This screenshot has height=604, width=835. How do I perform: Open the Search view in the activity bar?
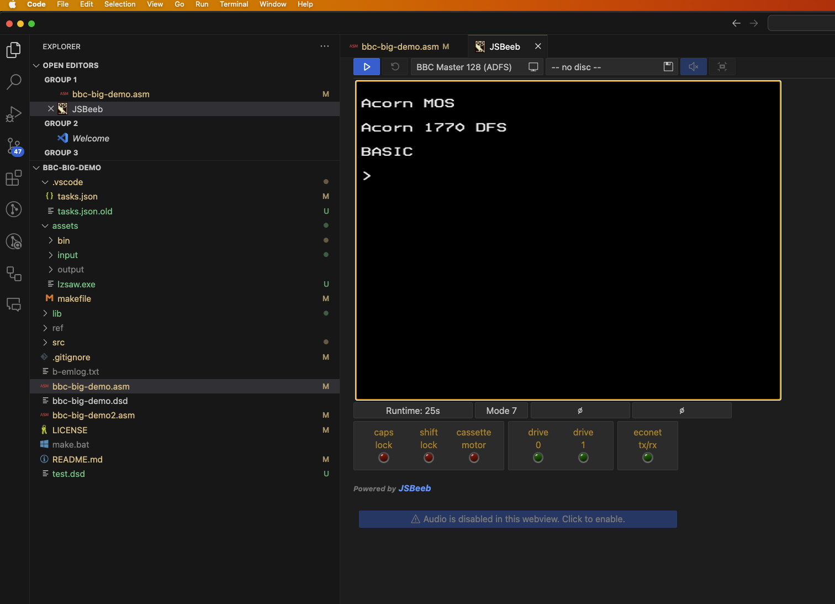[x=14, y=82]
